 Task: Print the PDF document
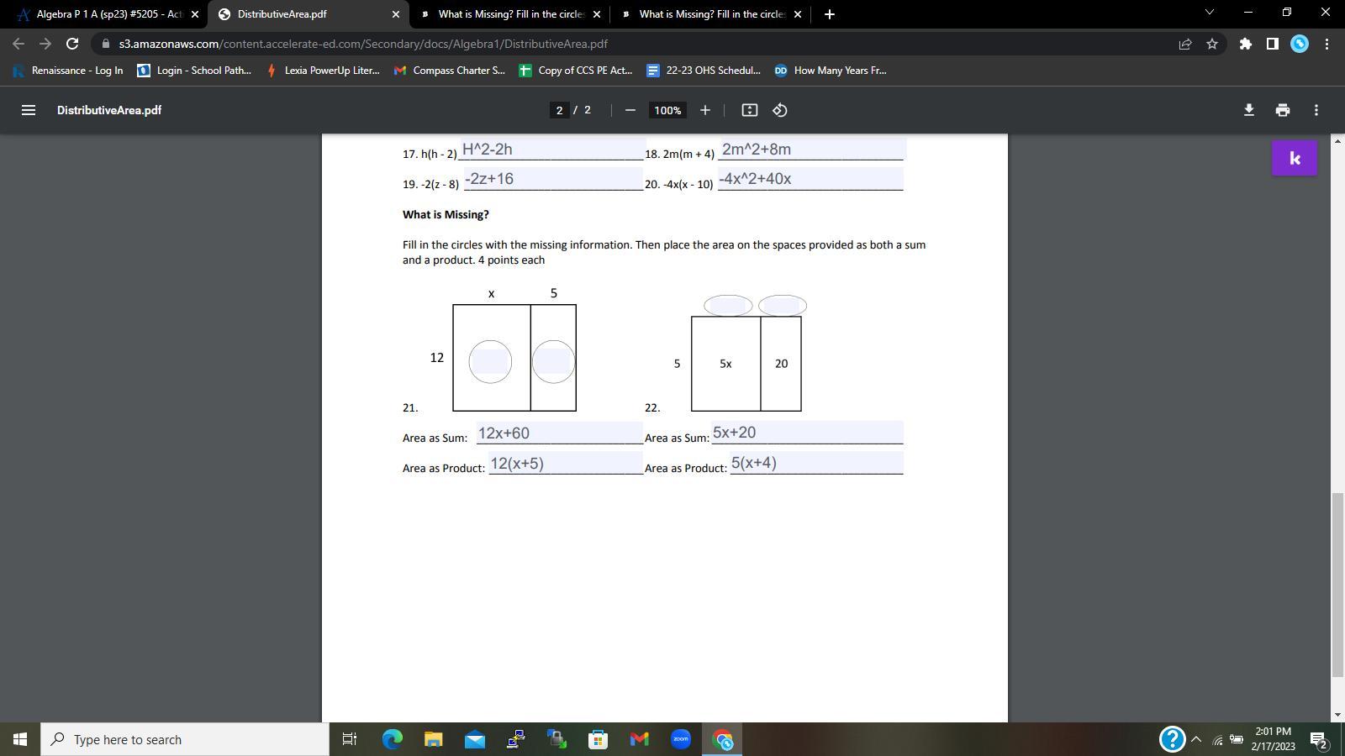point(1282,110)
